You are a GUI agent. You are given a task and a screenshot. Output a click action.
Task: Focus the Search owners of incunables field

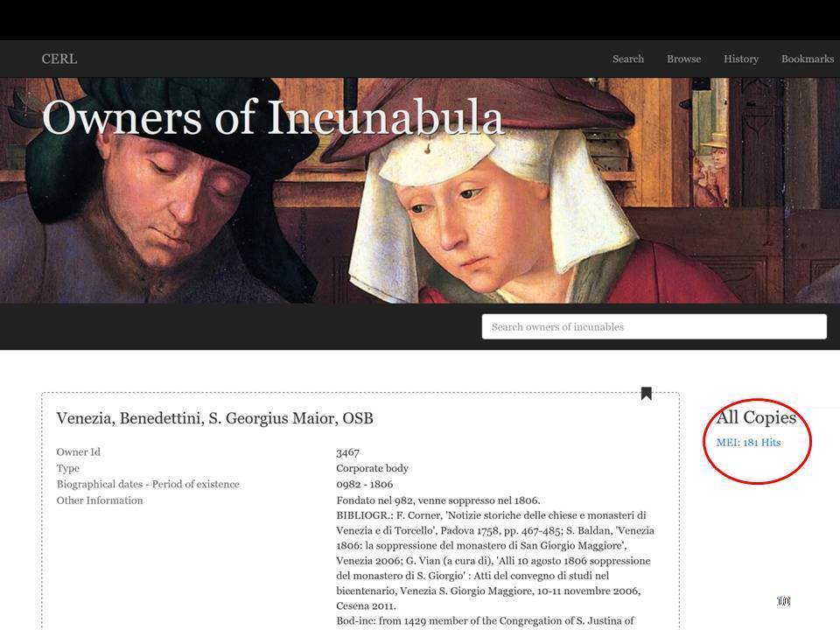click(654, 326)
